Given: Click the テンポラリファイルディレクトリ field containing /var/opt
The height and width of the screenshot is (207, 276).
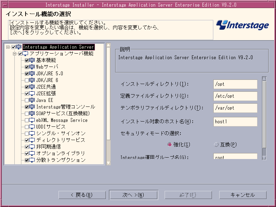Looking at the screenshot, I should (235, 108).
